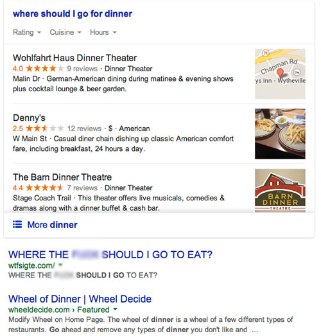Open the Rating filter dropdown
Screen dimensions: 321x336
click(27, 32)
